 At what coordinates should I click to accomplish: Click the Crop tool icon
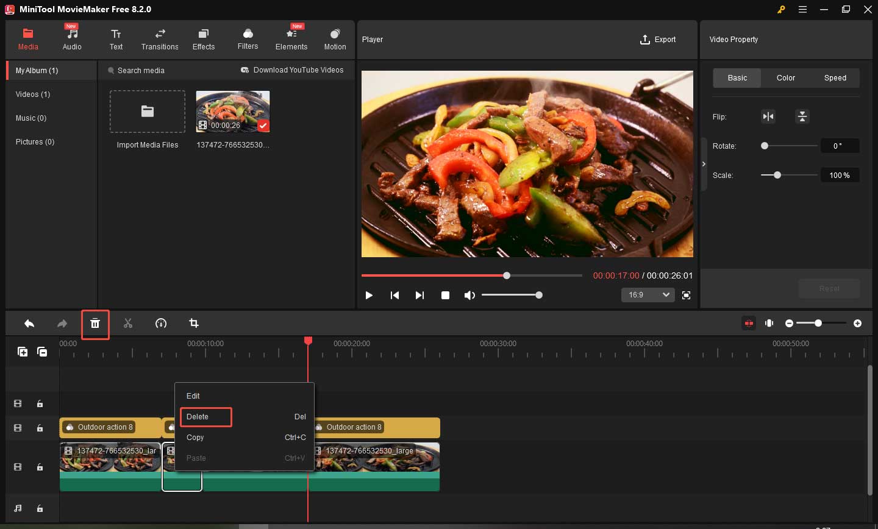(194, 324)
